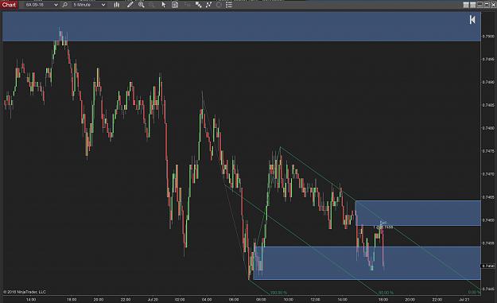Select the 0.00 % Fibonacci label
Image resolution: width=497 pixels, height=303 pixels.
(x=474, y=292)
